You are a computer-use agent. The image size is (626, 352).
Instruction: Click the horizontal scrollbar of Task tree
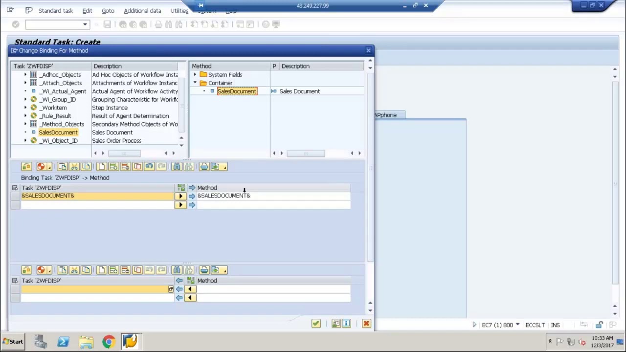(x=124, y=154)
